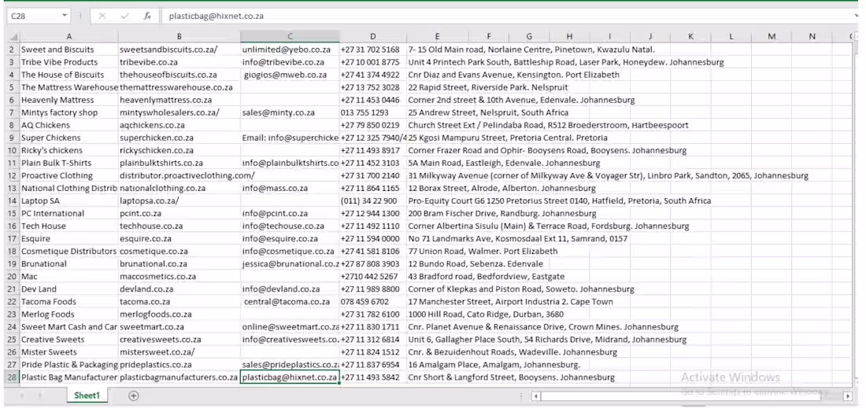
Task: Click the Insert Function fx icon
Action: pos(147,16)
